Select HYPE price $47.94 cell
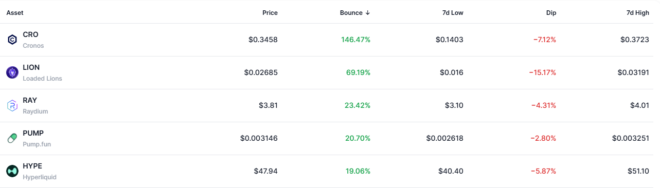Image resolution: width=660 pixels, height=188 pixels. [266, 171]
